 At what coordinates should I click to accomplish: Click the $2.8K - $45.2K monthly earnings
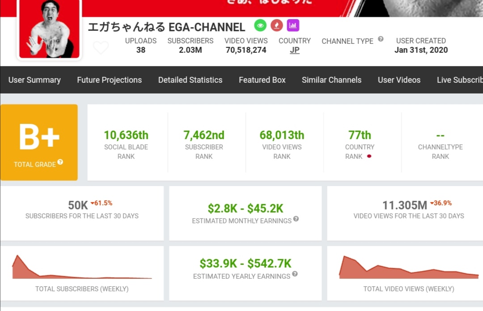pos(246,209)
